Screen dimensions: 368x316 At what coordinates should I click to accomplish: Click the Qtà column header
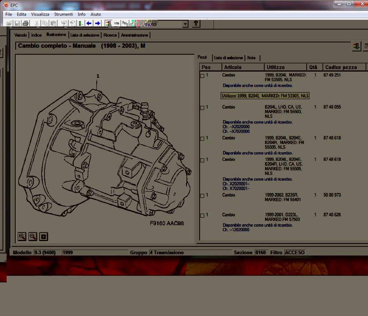tap(314, 67)
